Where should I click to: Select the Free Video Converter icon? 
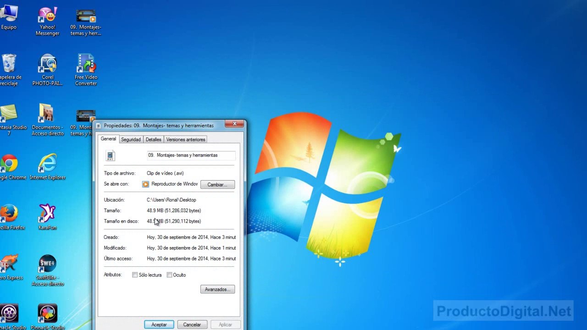(x=86, y=70)
